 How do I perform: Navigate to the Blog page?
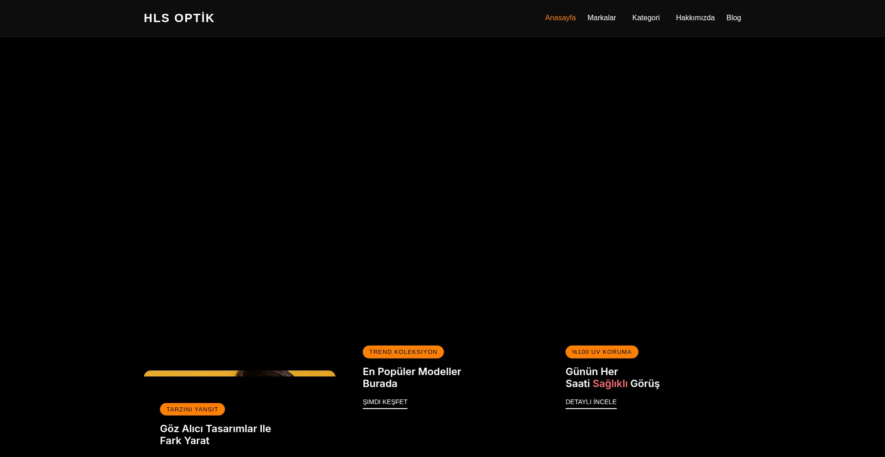(733, 18)
